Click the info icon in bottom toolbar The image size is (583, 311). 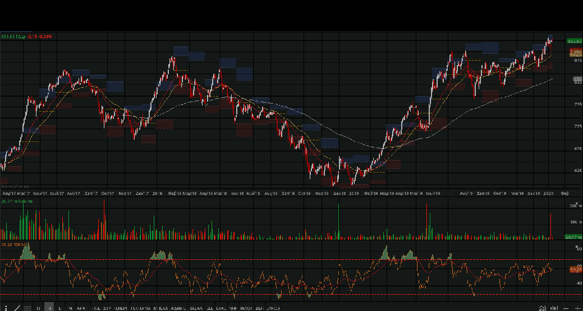tap(6, 308)
